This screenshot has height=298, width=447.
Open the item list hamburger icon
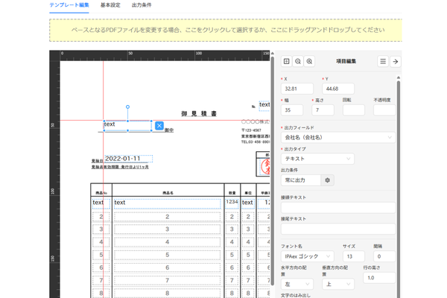(383, 62)
